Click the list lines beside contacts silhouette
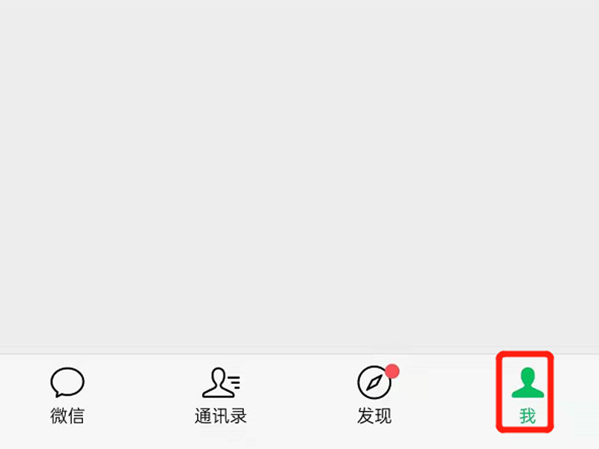Viewport: 599px width, 449px height. pos(234,382)
